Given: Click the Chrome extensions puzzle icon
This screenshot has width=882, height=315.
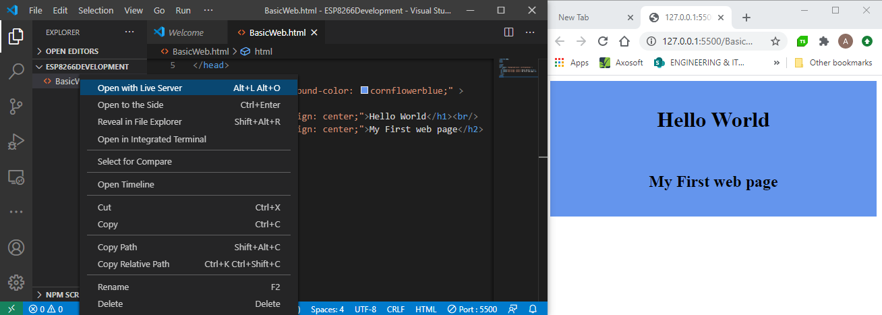Looking at the screenshot, I should click(x=823, y=41).
